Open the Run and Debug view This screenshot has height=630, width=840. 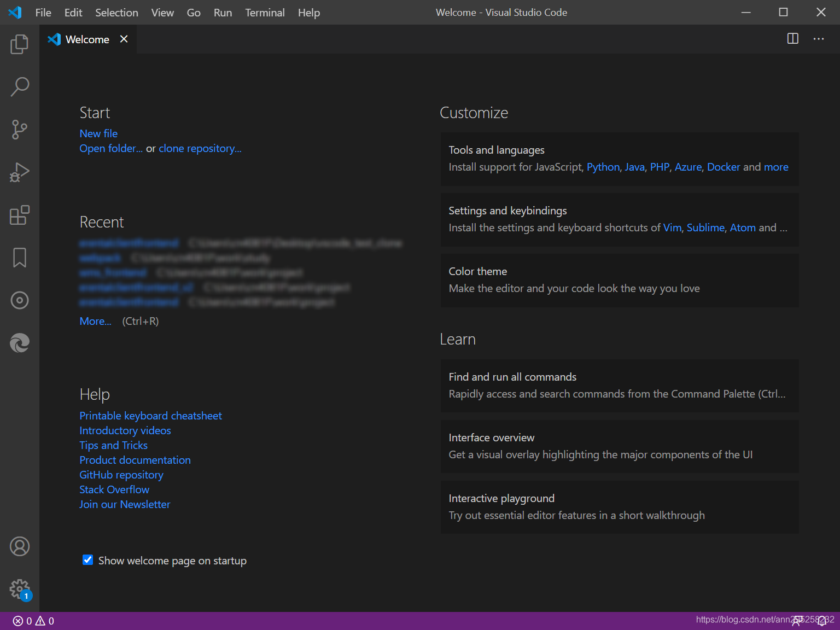tap(20, 172)
